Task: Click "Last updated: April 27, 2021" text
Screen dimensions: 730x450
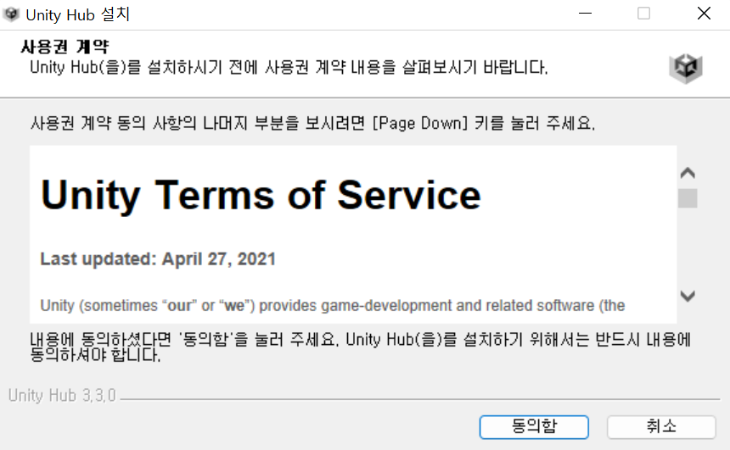Action: 158,259
